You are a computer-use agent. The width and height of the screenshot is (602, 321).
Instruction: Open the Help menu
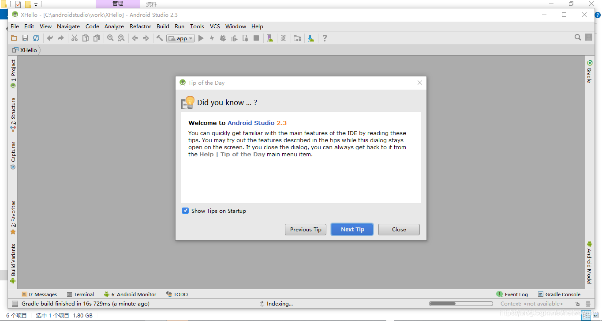[x=257, y=26]
